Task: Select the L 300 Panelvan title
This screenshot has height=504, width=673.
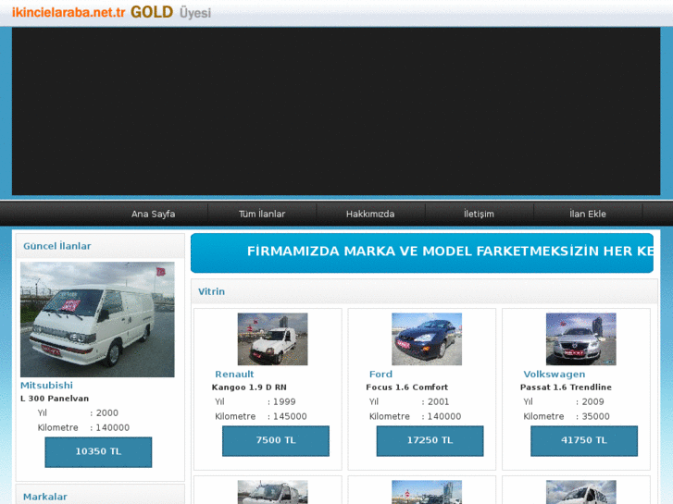Action: pyautogui.click(x=55, y=399)
